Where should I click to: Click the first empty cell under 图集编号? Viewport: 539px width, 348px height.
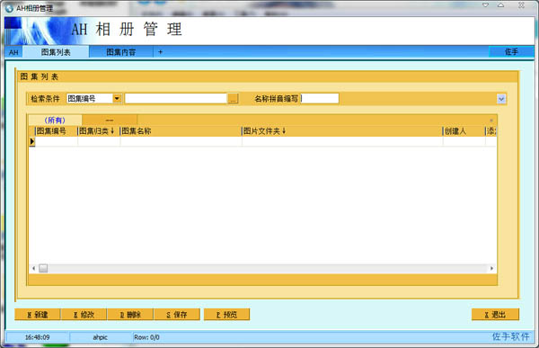pyautogui.click(x=57, y=141)
